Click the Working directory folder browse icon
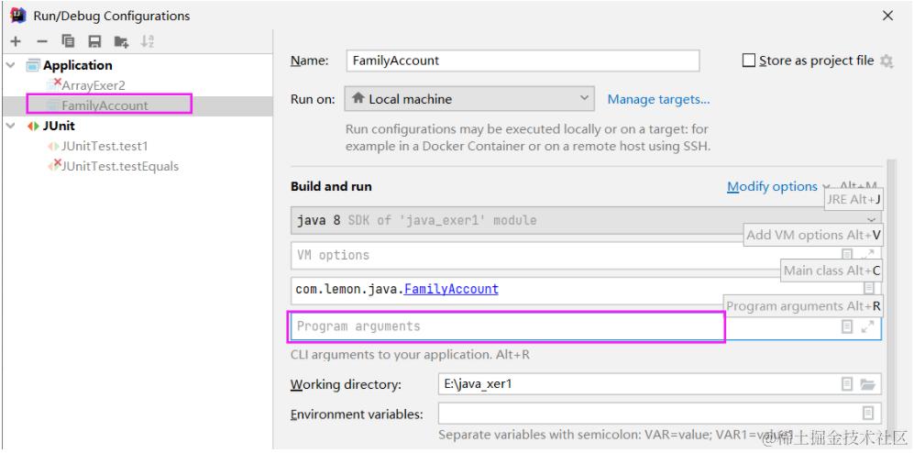914x453 pixels. click(x=867, y=384)
